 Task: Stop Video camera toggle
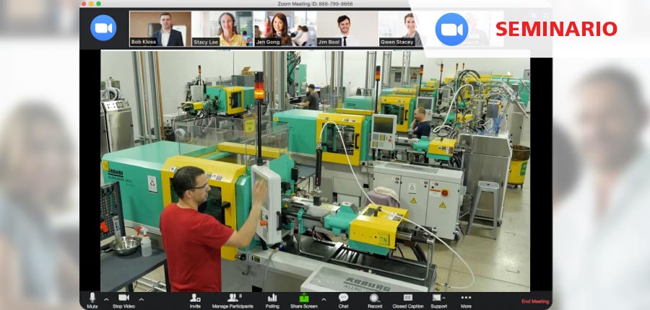pos(123,298)
